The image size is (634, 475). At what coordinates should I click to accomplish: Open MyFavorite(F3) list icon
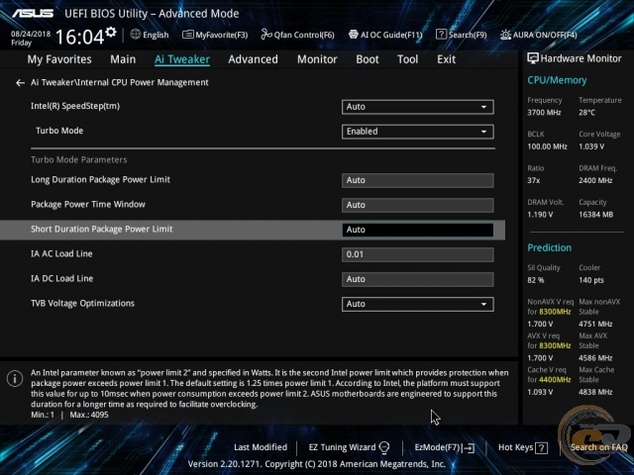coord(187,35)
